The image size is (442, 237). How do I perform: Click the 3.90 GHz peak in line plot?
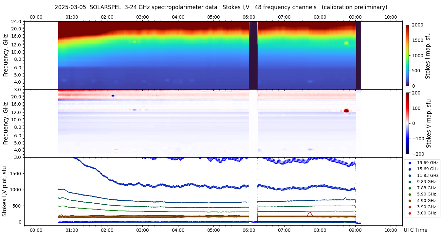pos(310,213)
